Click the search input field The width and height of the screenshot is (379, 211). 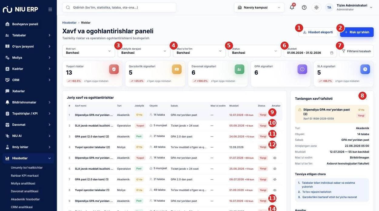tap(119, 7)
